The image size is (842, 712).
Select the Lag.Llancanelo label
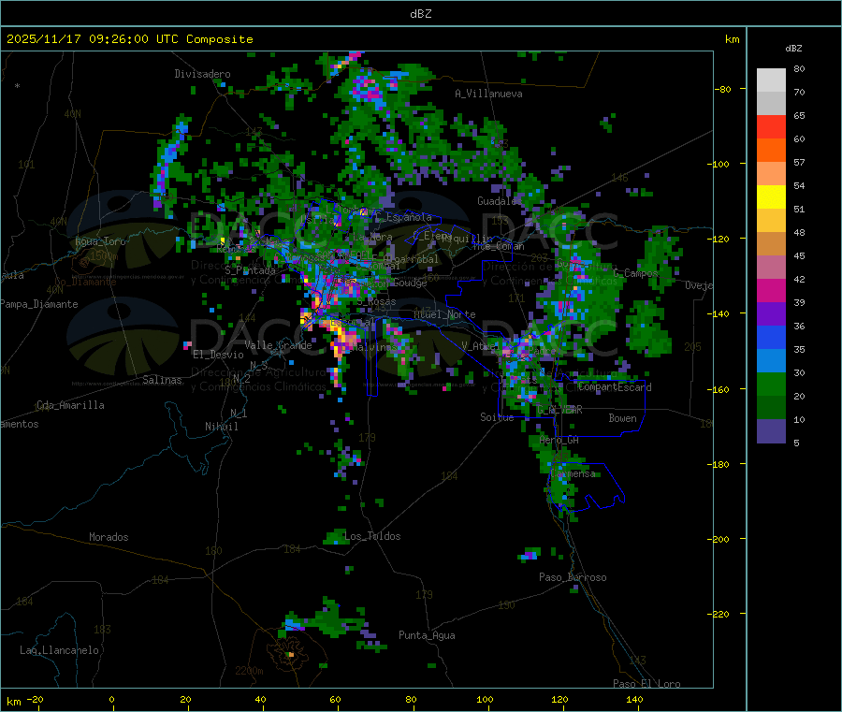click(59, 650)
